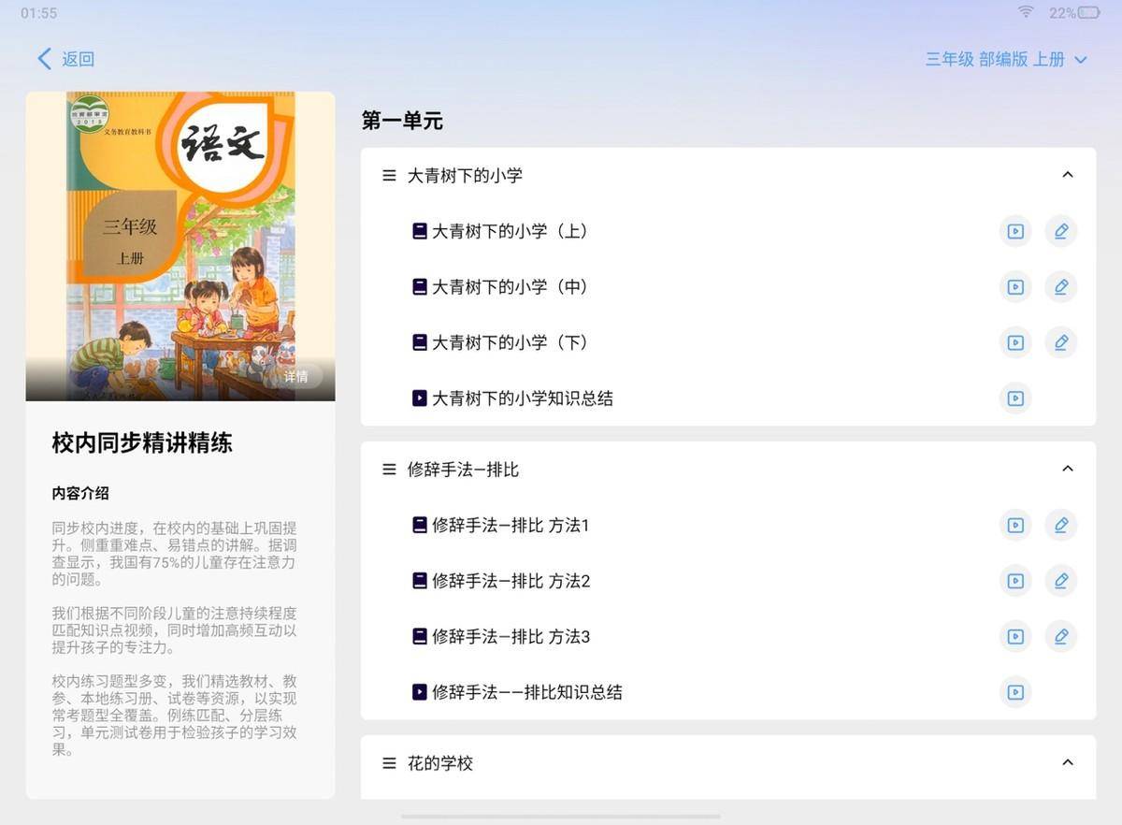The width and height of the screenshot is (1122, 825).
Task: Collapse the 大青树下的小学 lesson group
Action: 1068,175
